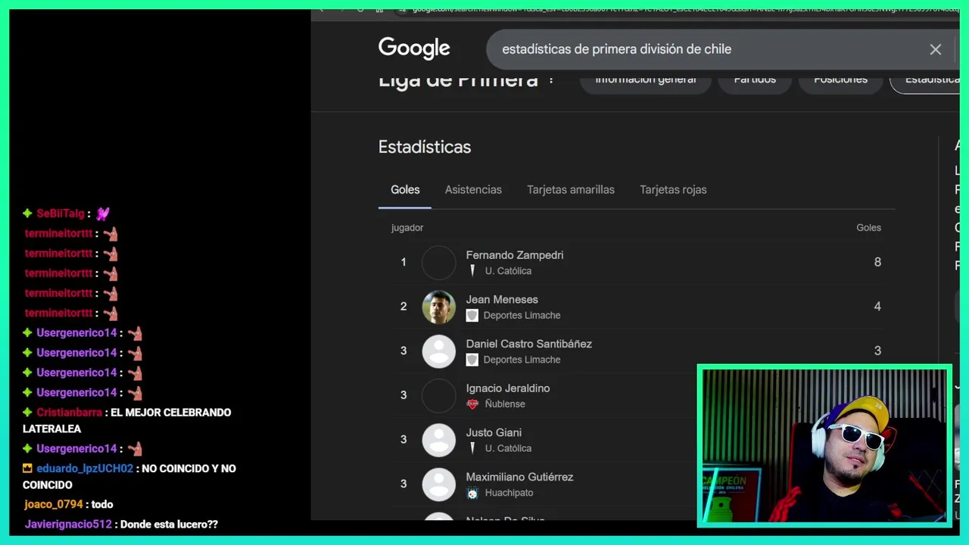Click the Estadísticas section heading
The image size is (969, 545).
coord(425,147)
